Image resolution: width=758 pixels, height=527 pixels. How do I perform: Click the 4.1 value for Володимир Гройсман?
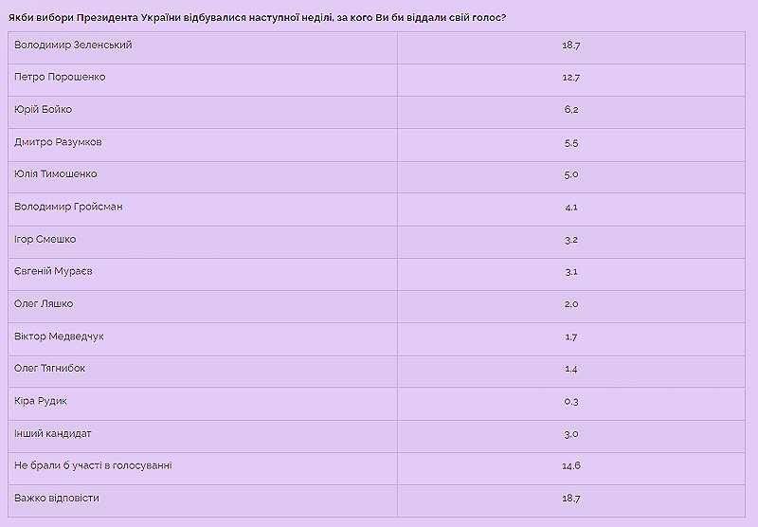(570, 208)
